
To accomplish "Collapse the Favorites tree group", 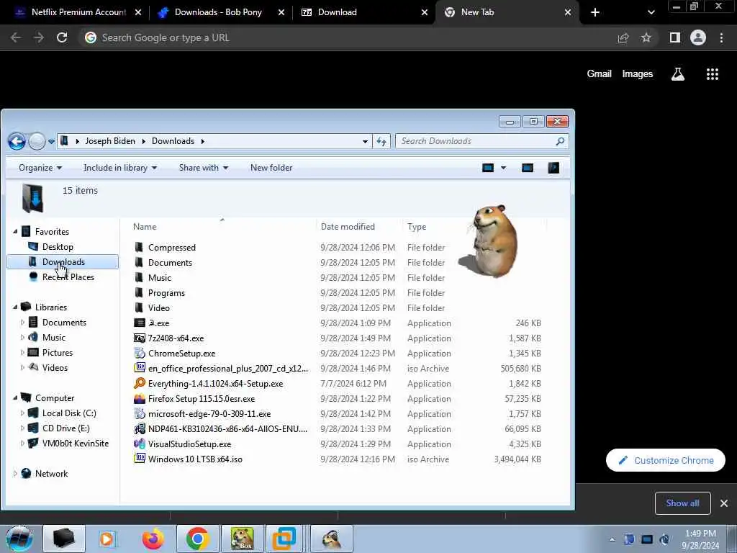I will (x=15, y=231).
